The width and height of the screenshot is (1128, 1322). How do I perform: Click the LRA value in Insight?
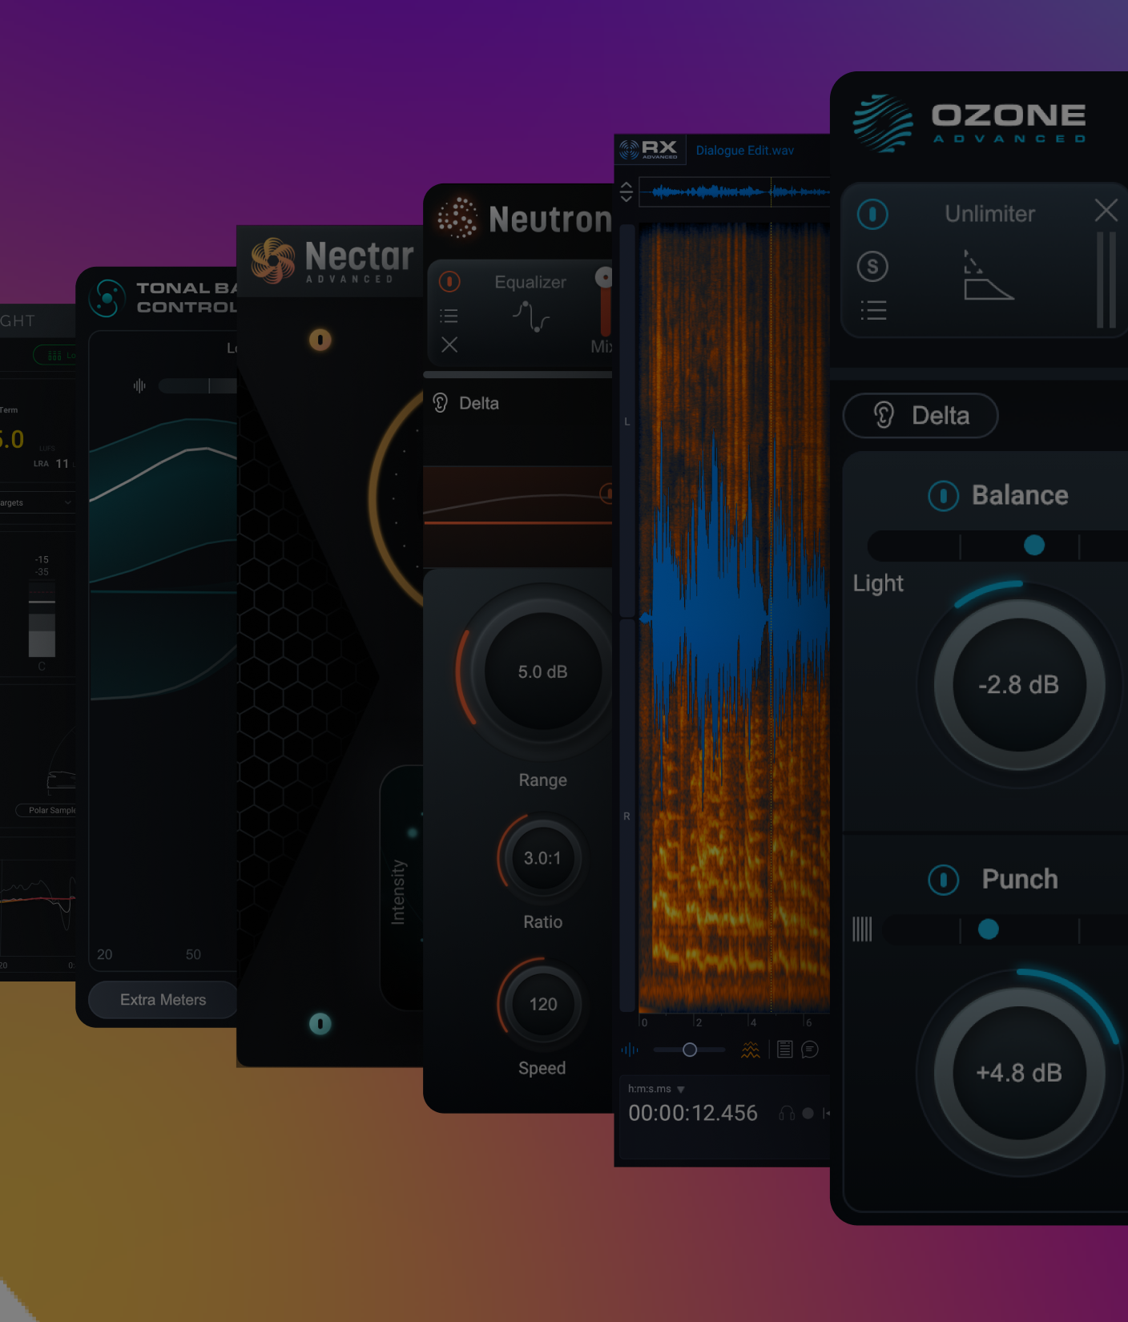pyautogui.click(x=62, y=464)
